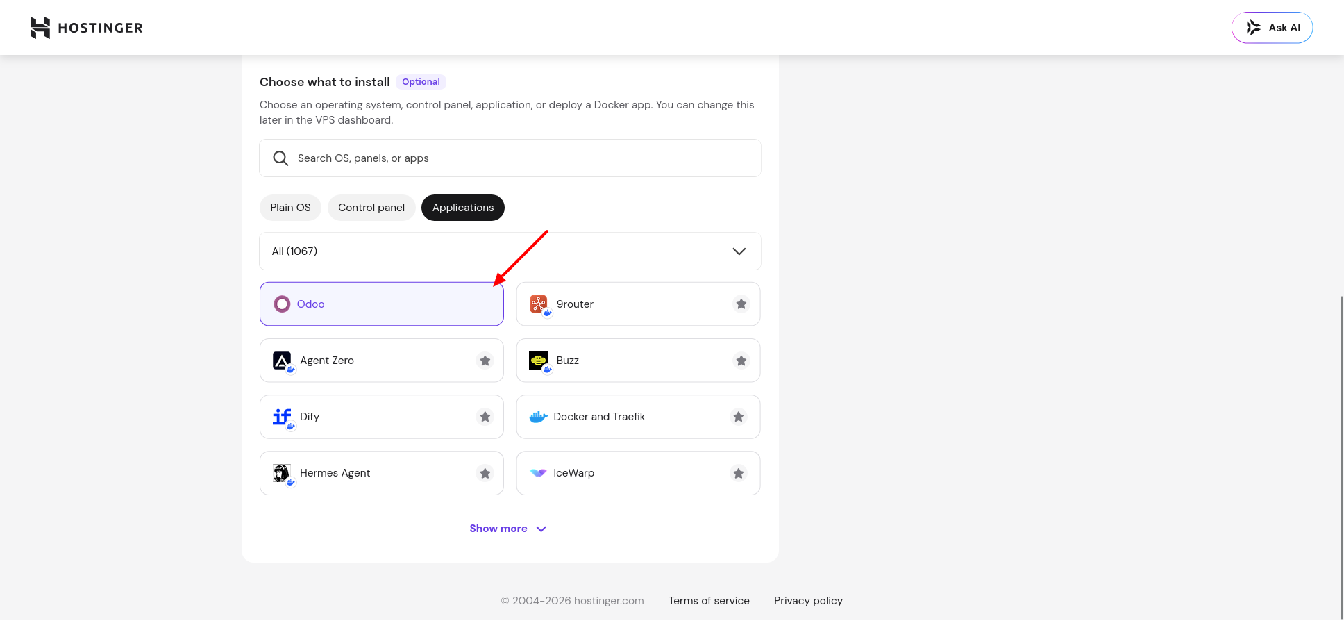Click the Docker whale icon
The width and height of the screenshot is (1344, 621).
pyautogui.click(x=539, y=417)
